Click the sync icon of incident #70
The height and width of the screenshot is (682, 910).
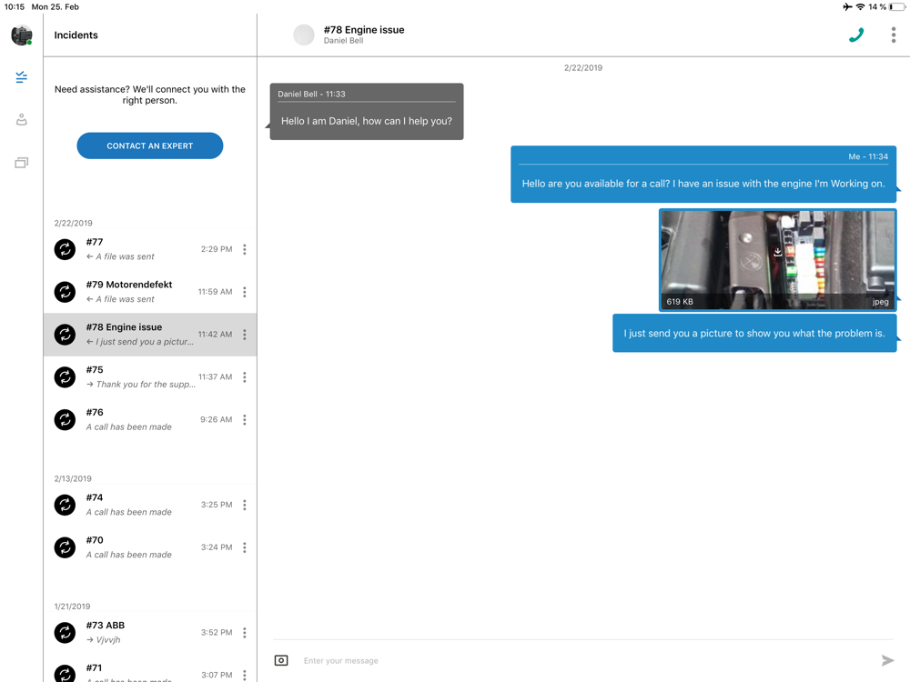pos(65,547)
